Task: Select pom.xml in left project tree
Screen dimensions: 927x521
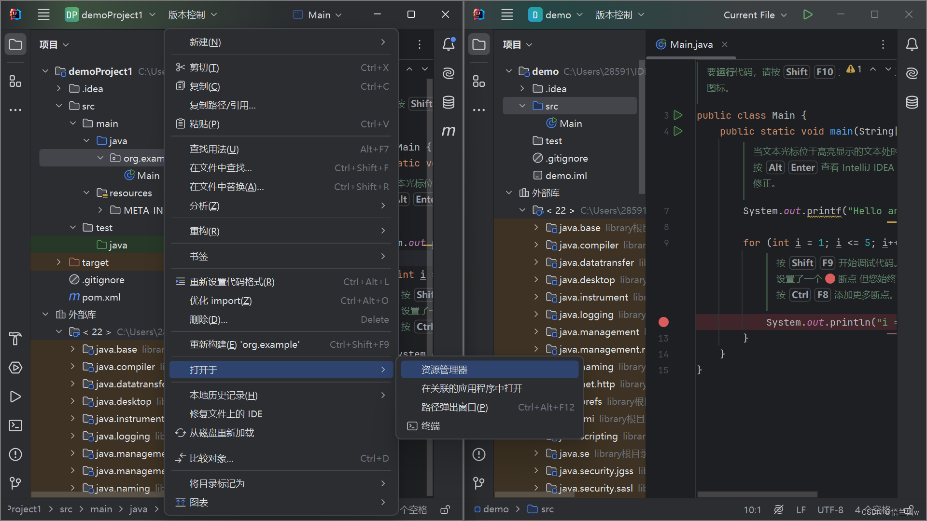Action: (95, 297)
